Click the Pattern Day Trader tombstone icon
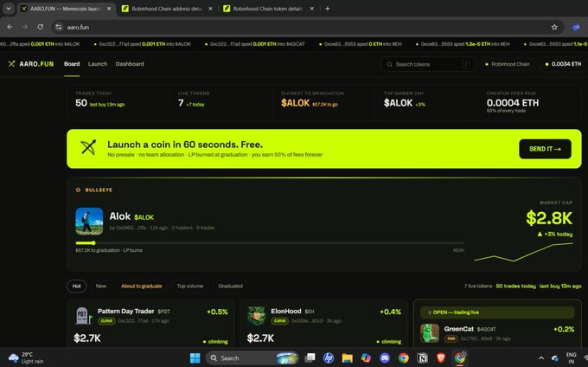The width and height of the screenshot is (588, 367). tap(83, 316)
